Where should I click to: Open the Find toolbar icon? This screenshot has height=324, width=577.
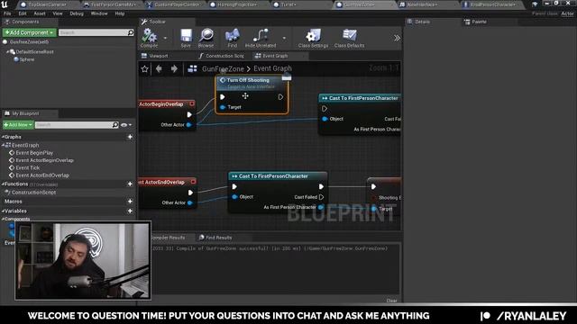pyautogui.click(x=233, y=38)
